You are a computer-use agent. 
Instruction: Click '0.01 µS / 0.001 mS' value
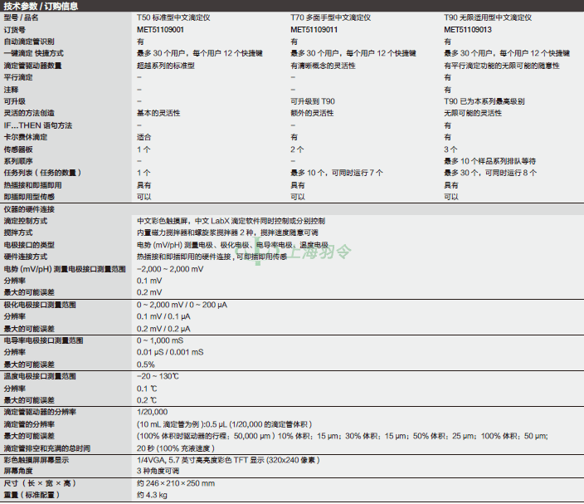170,352
